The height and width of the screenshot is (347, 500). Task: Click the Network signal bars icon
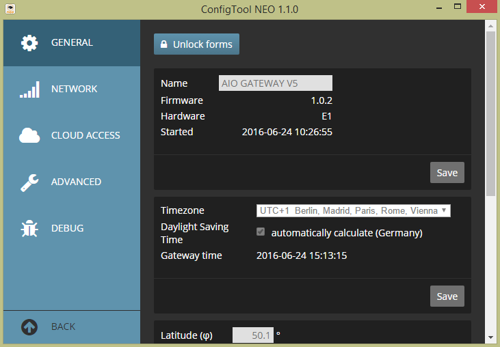(29, 89)
